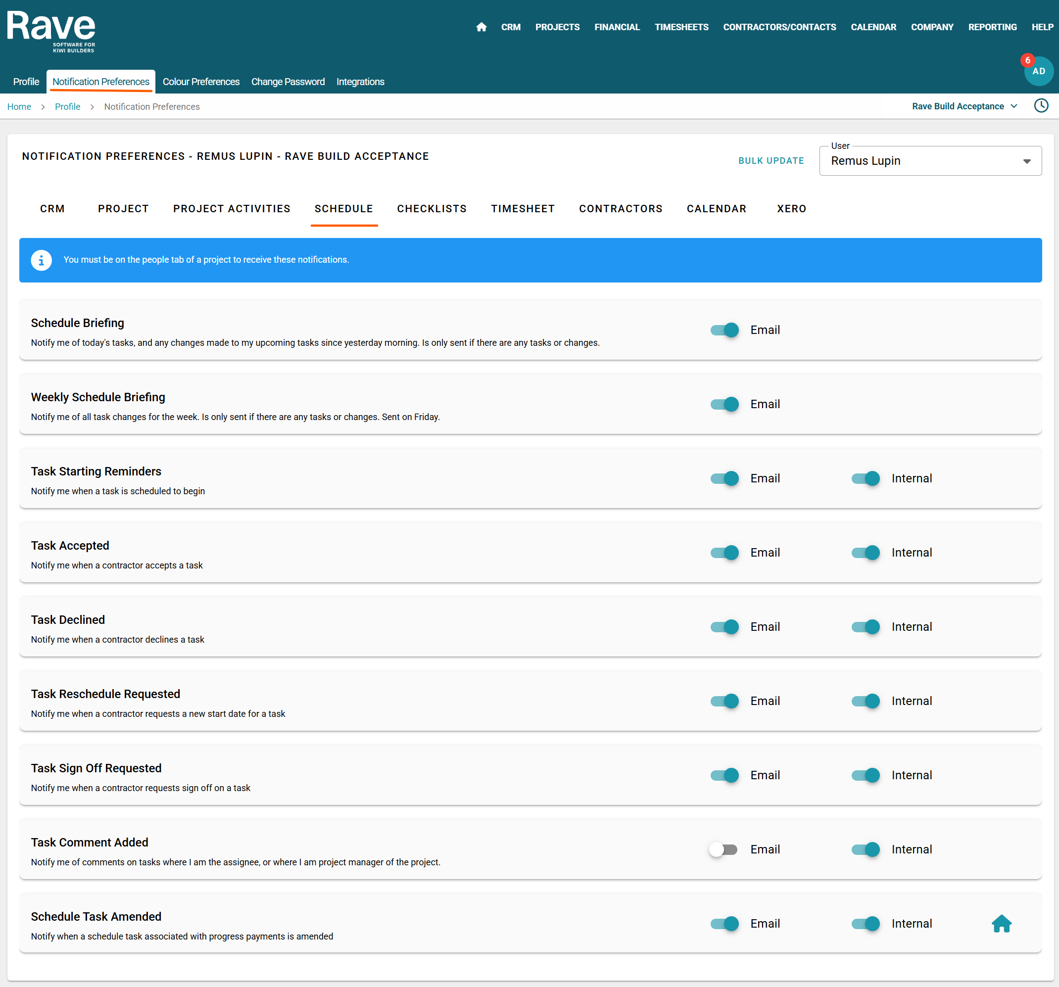The width and height of the screenshot is (1059, 987).
Task: Open the User dropdown showing Remus Lupin
Action: [x=929, y=161]
